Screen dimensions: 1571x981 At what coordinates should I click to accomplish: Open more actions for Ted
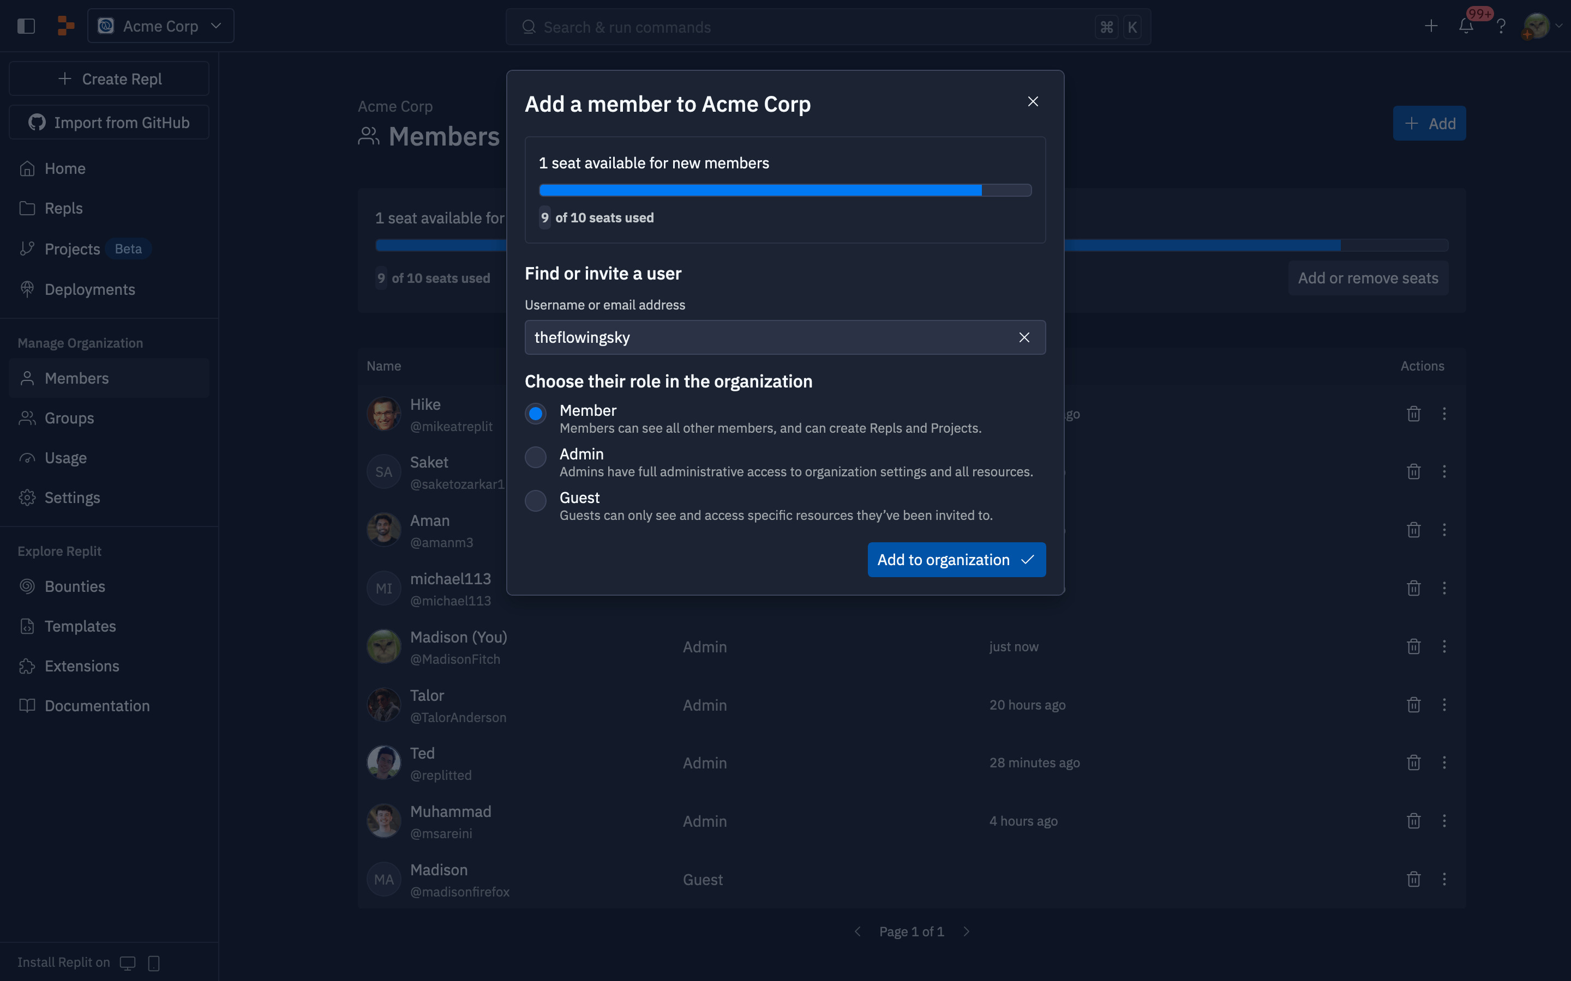pos(1444,763)
